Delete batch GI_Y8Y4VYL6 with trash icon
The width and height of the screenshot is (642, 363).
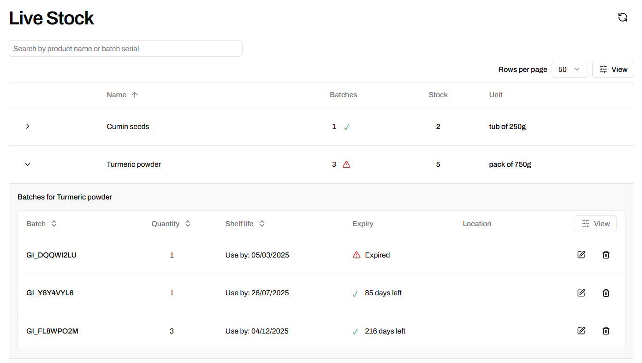606,293
